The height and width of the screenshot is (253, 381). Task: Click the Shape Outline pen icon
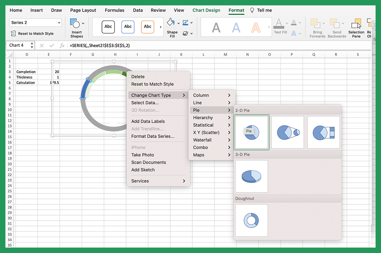pos(185,23)
